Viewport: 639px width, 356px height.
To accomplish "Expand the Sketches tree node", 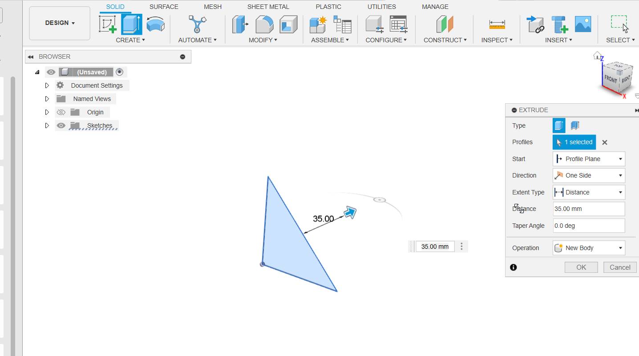I will click(x=47, y=125).
